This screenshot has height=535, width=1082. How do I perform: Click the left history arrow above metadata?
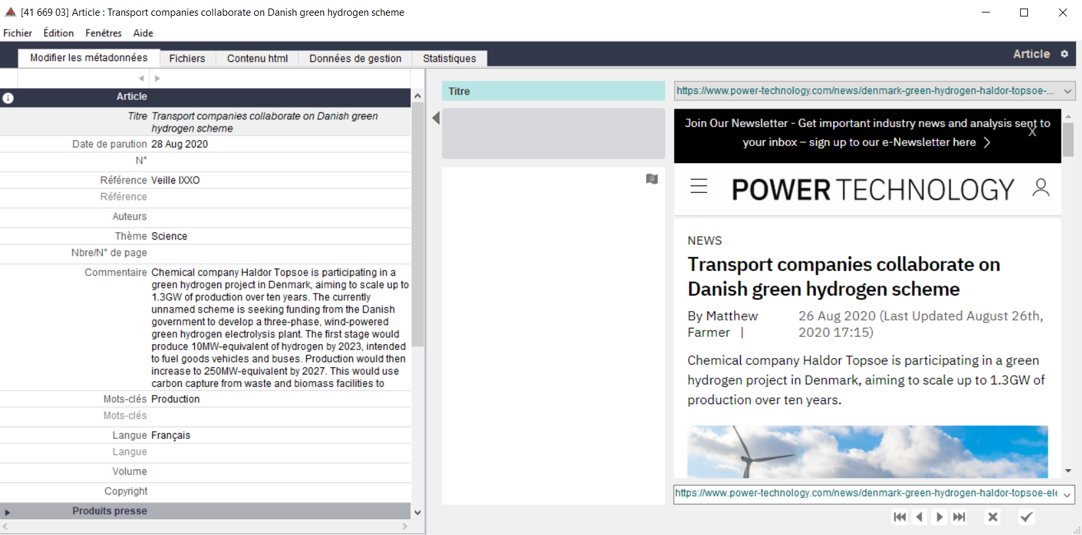(142, 78)
